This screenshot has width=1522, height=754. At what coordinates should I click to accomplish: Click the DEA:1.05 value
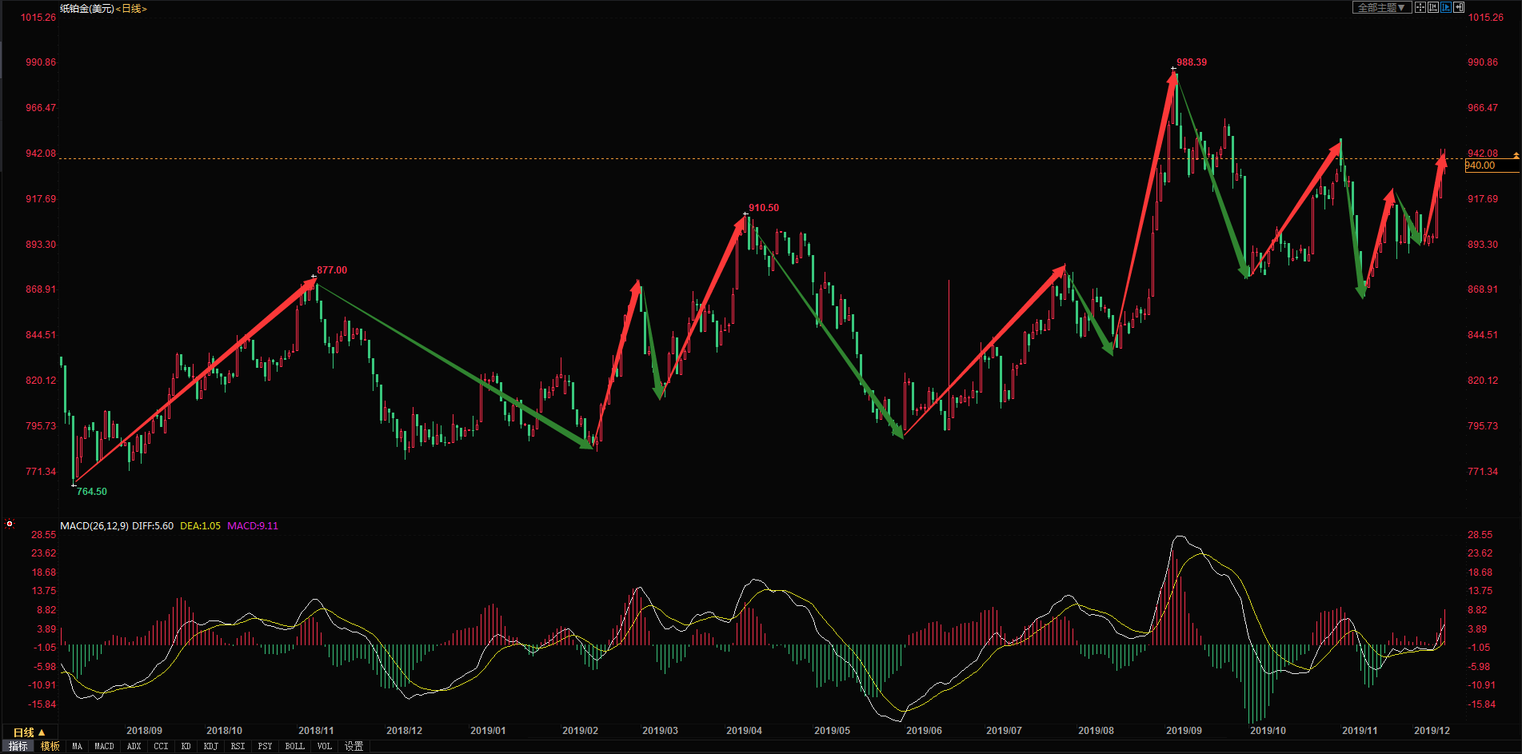click(200, 525)
